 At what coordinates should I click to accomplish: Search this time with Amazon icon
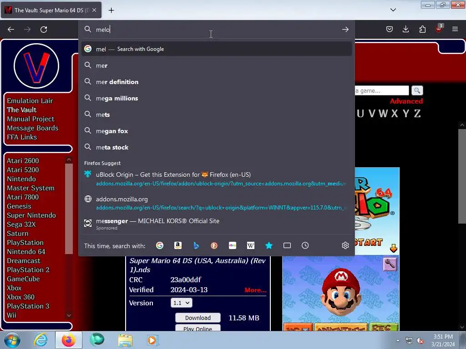[x=178, y=245]
